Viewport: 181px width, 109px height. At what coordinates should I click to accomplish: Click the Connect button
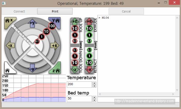(19, 11)
